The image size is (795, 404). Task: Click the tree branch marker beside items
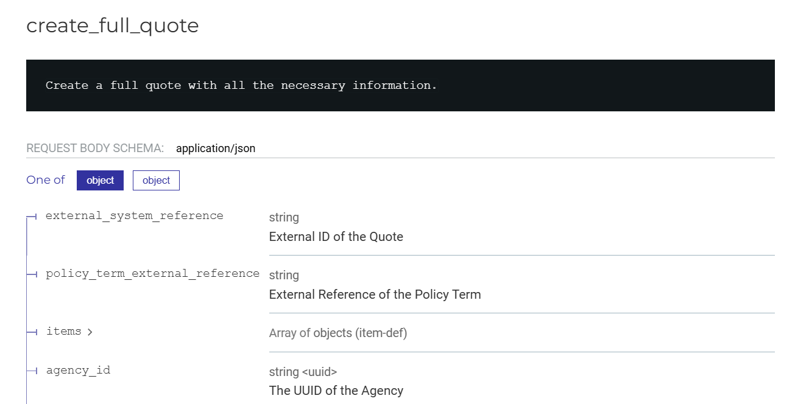pos(32,332)
